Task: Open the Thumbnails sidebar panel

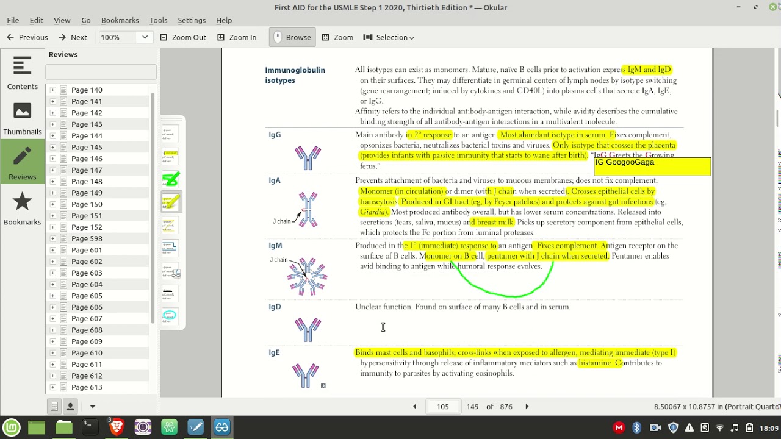Action: [x=22, y=118]
